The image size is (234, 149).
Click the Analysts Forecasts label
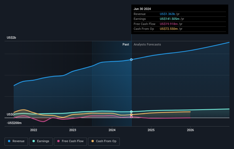(x=147, y=44)
